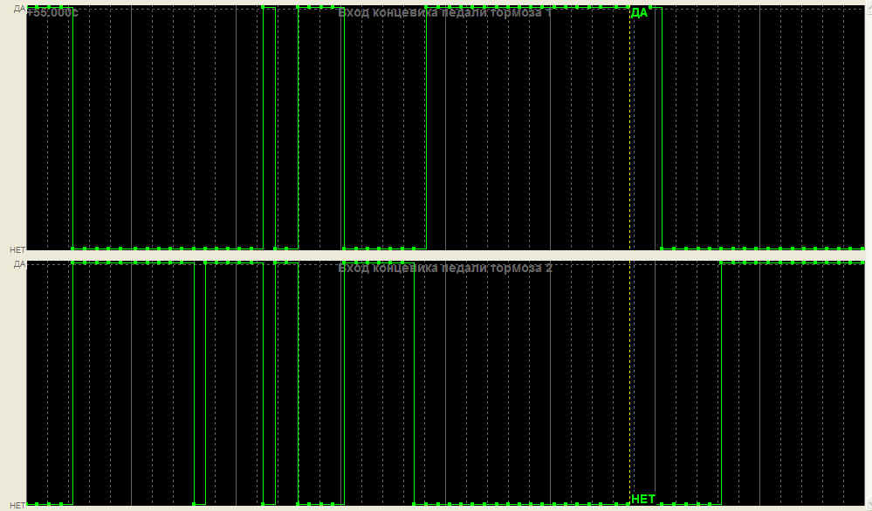Screen dimensions: 872x511
Task: Select first rising edge of brake switch 2 signal
Action: click(72, 384)
